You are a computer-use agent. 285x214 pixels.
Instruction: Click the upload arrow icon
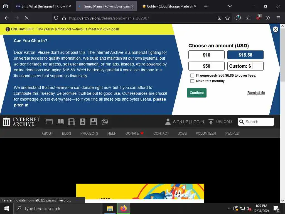click(x=211, y=122)
